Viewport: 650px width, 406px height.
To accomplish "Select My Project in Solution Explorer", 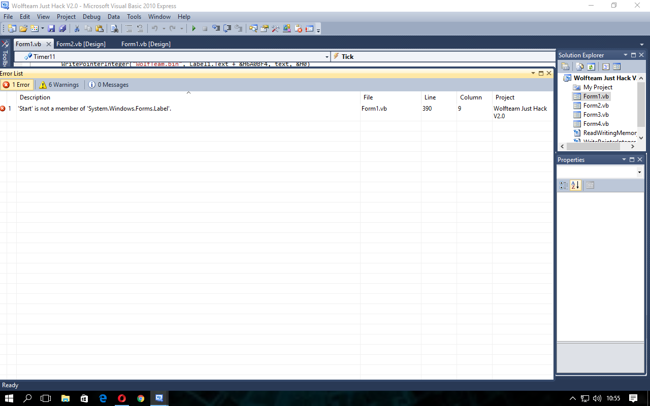I will pos(598,87).
